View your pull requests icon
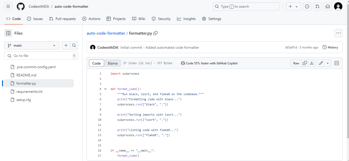 [x=317, y=6]
